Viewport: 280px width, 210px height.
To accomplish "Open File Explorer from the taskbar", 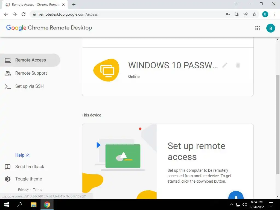I will (x=33, y=205).
